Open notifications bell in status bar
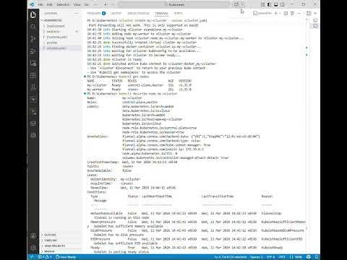The width and height of the screenshot is (347, 260). pos(317,257)
